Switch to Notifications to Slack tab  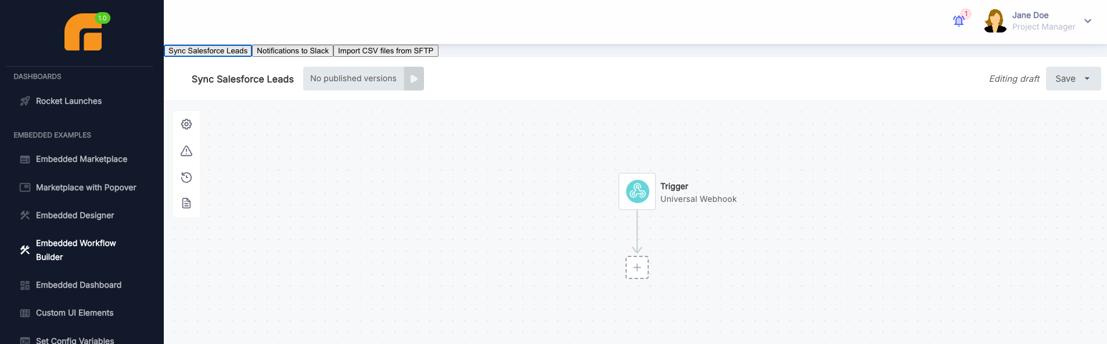click(x=293, y=51)
